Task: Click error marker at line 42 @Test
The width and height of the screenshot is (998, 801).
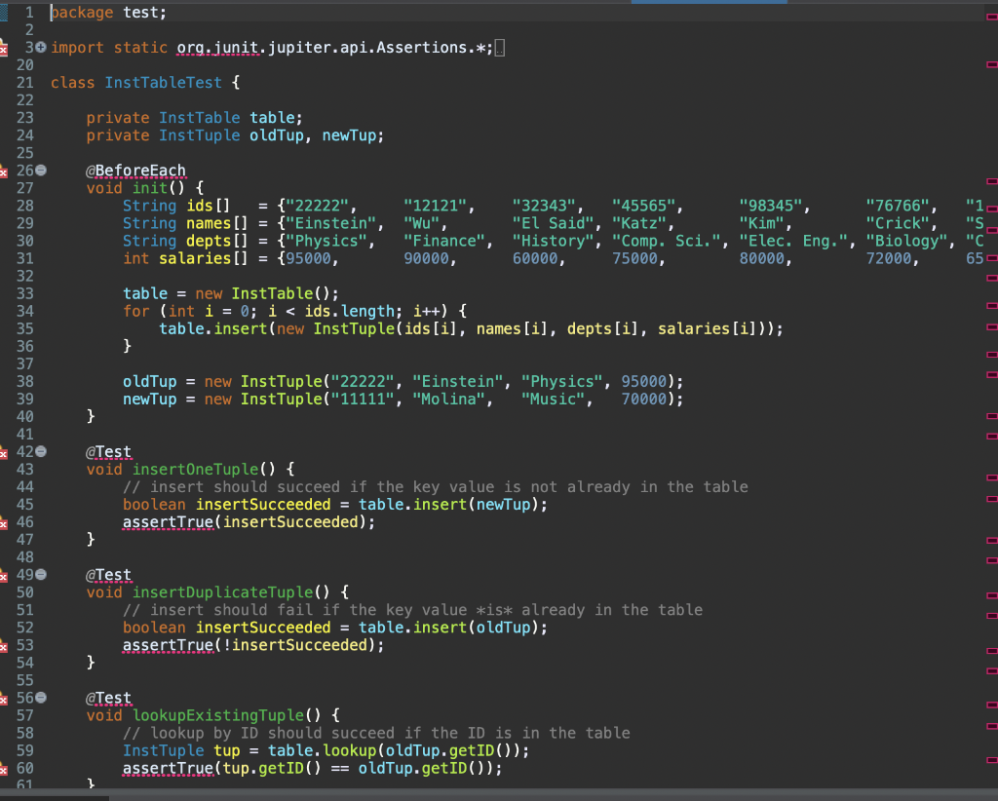Action: coord(3,452)
